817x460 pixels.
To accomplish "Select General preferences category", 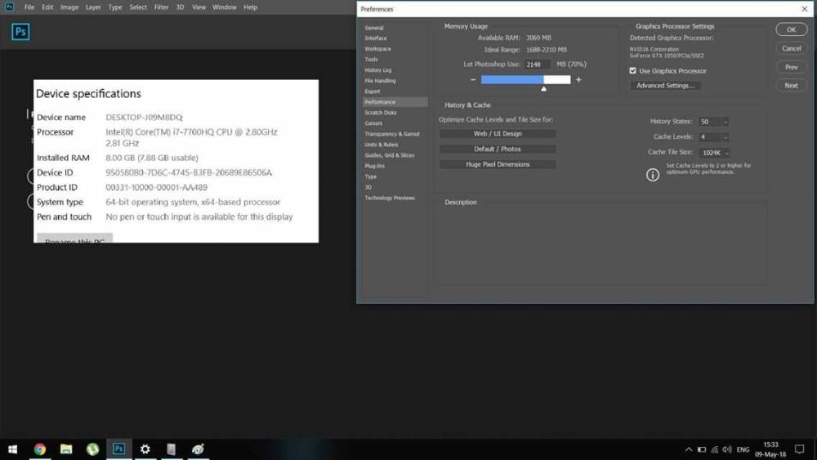I will coord(373,28).
